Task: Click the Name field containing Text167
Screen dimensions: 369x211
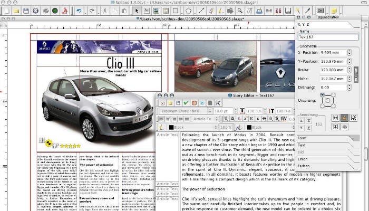Action: [x=328, y=37]
